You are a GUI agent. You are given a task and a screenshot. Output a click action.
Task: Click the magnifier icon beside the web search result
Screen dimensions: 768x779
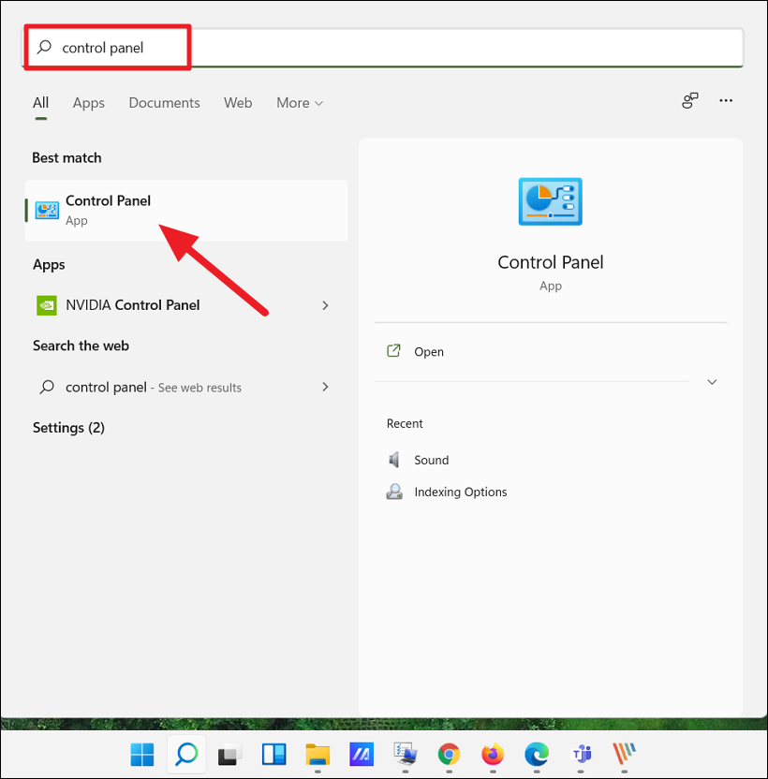47,387
